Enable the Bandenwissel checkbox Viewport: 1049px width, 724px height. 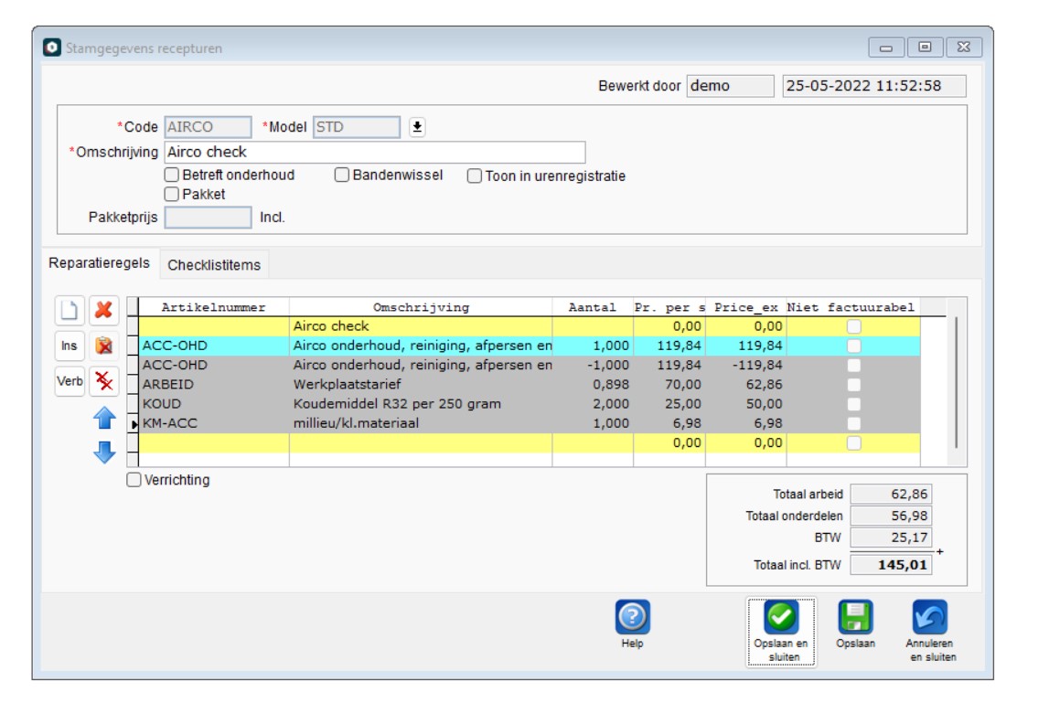click(342, 176)
